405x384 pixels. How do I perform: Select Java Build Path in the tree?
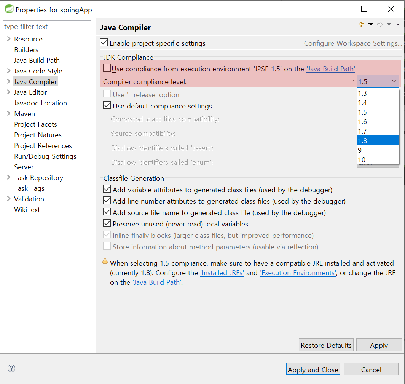coord(37,60)
